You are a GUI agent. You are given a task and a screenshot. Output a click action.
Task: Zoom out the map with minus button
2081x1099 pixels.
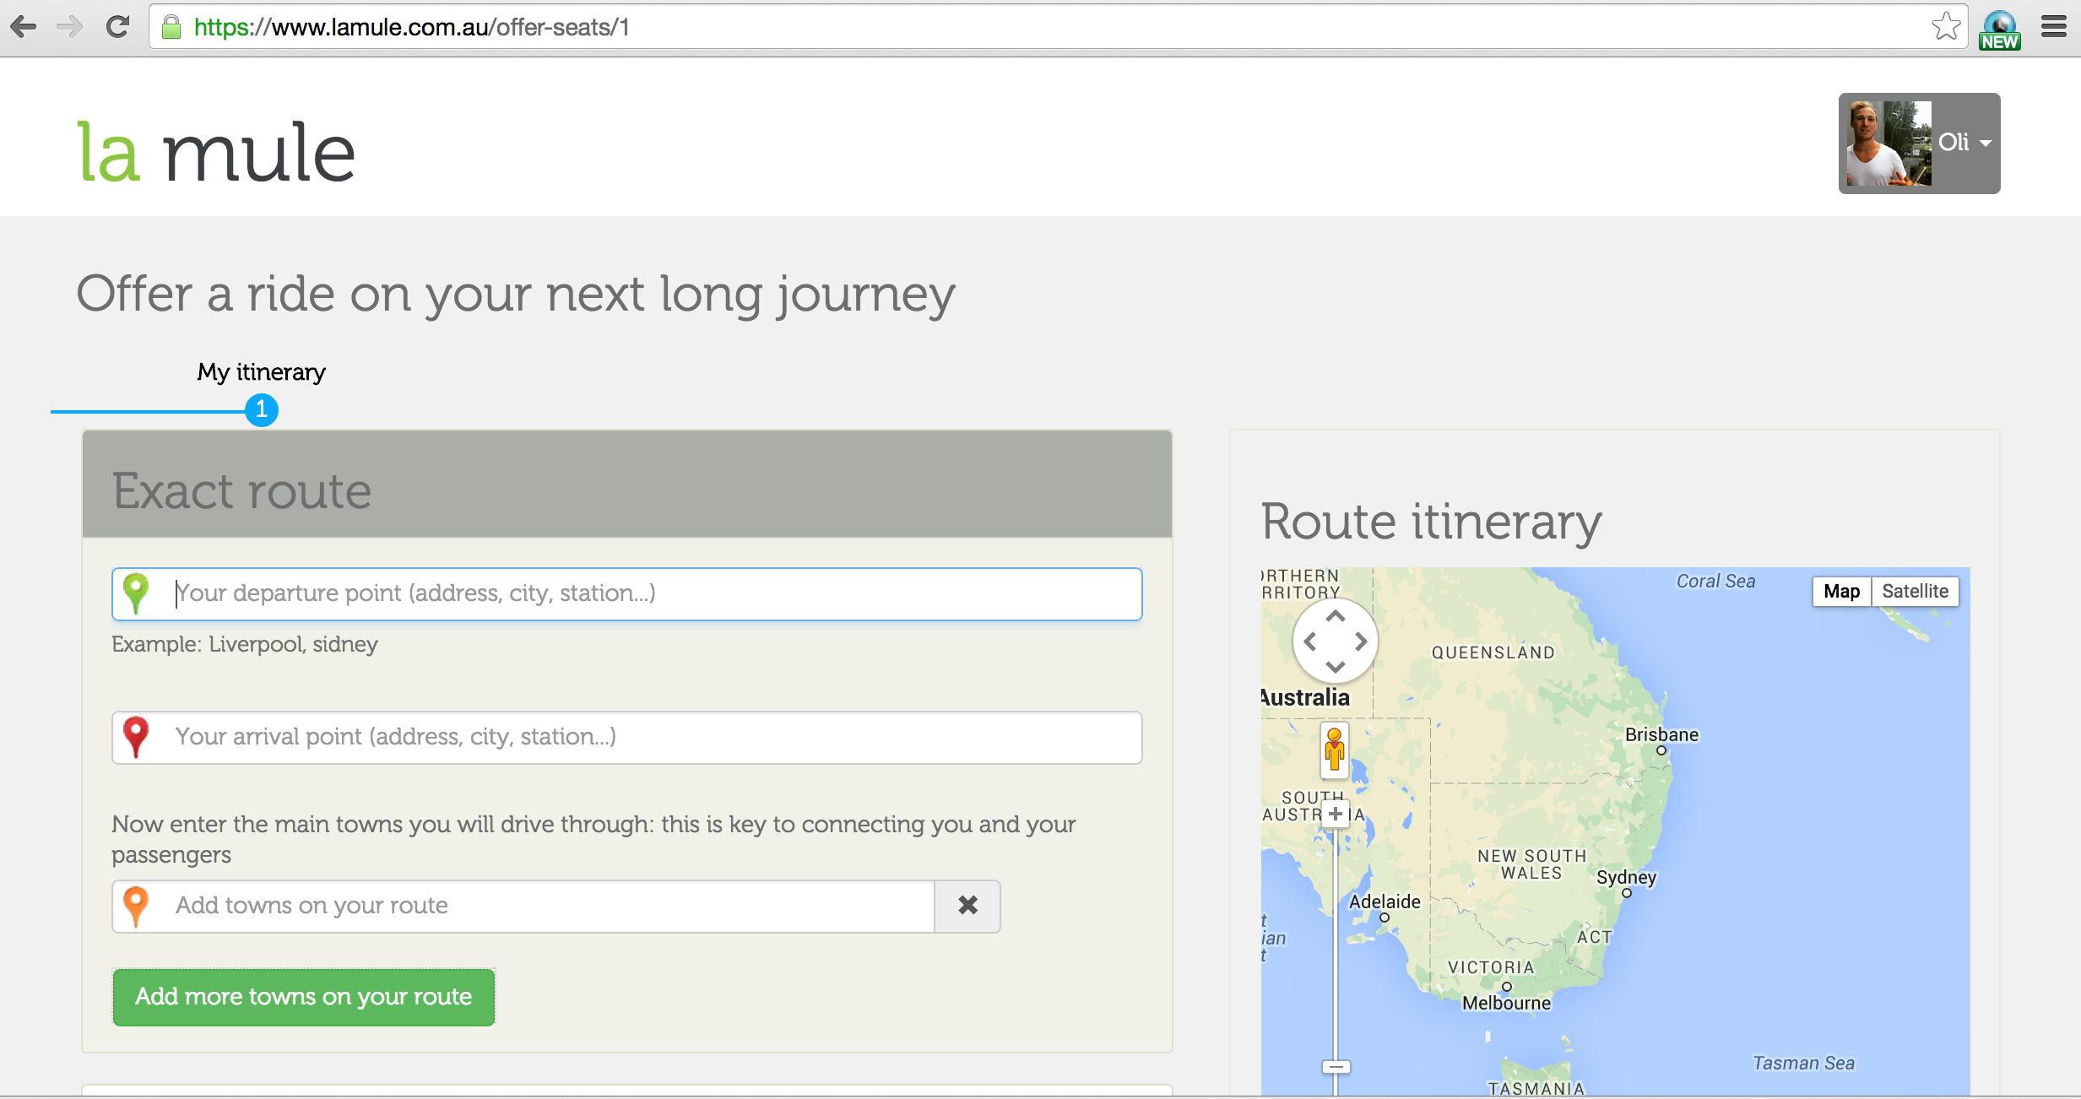(x=1336, y=1067)
